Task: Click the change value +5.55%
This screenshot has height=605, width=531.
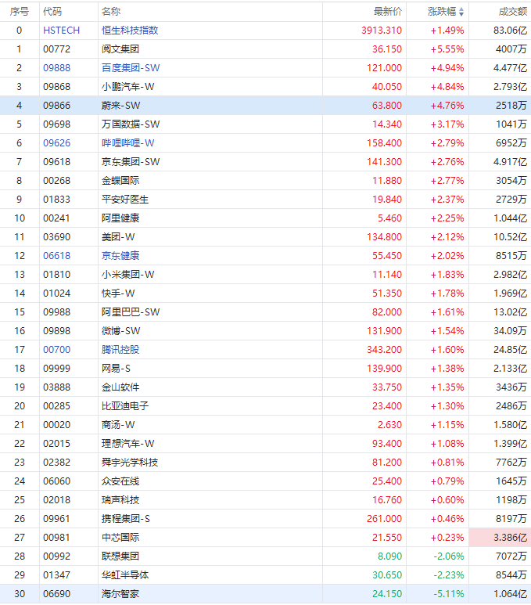Action: (447, 49)
